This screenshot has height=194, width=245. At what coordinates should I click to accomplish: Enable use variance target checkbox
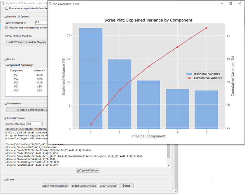click(7, 8)
